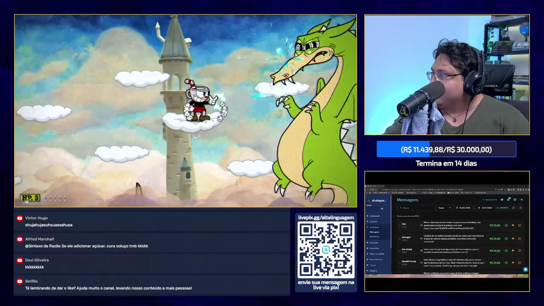Image resolution: width=544 pixels, height=306 pixels.
Task: Click the replay icon in Isac's message row
Action: tap(506, 225)
